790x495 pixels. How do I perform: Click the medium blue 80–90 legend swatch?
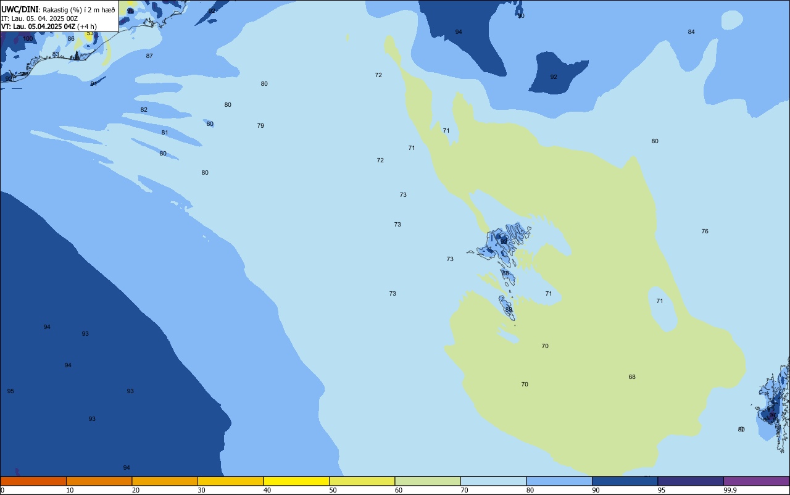[559, 481]
